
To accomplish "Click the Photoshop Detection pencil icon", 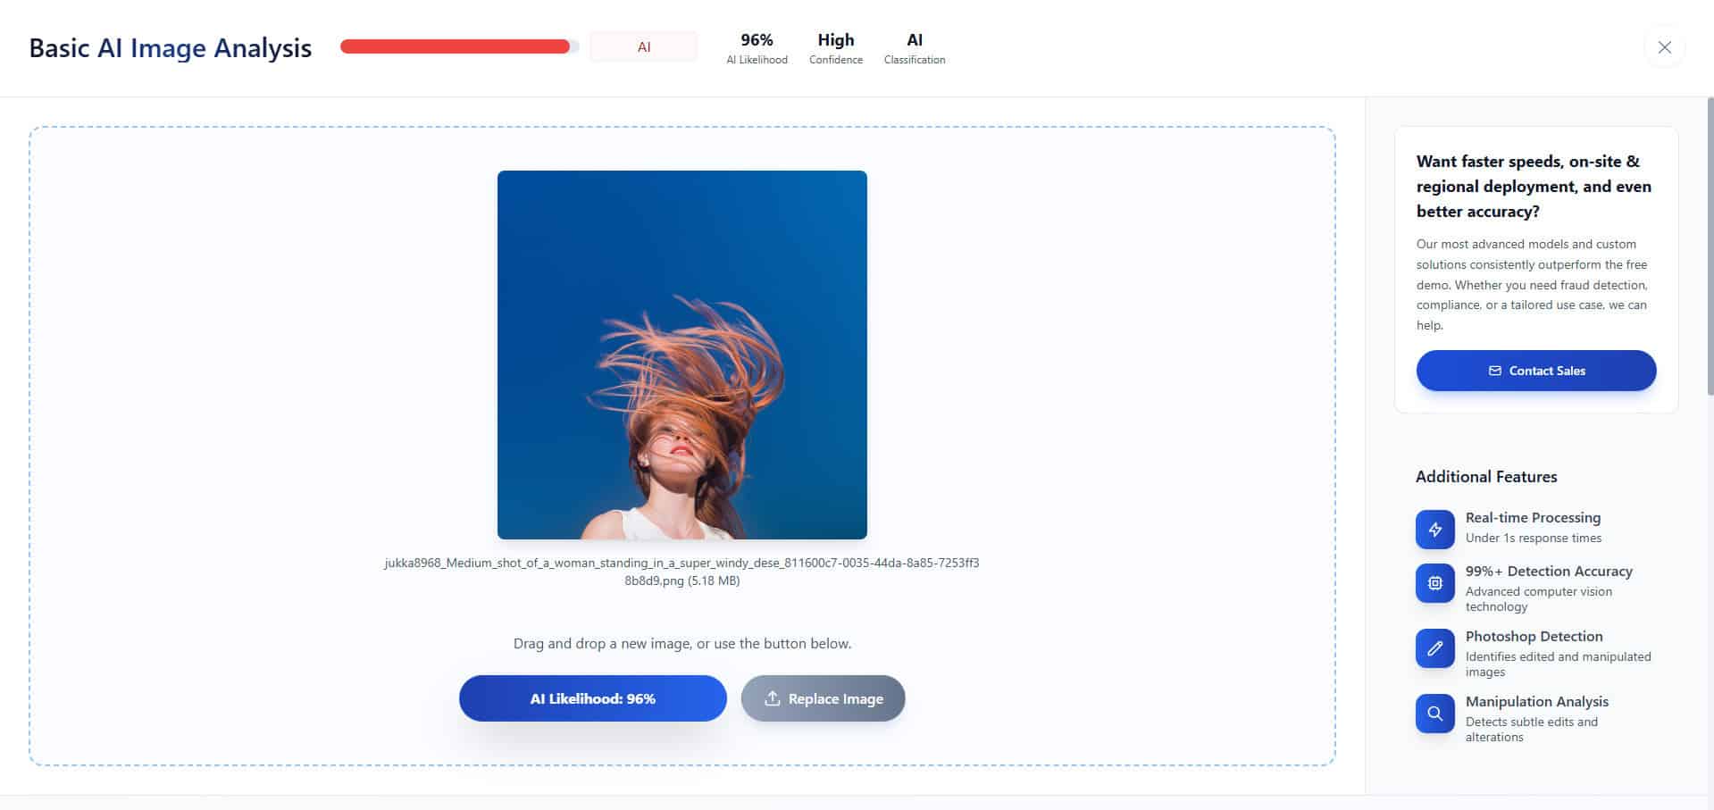I will [1434, 648].
